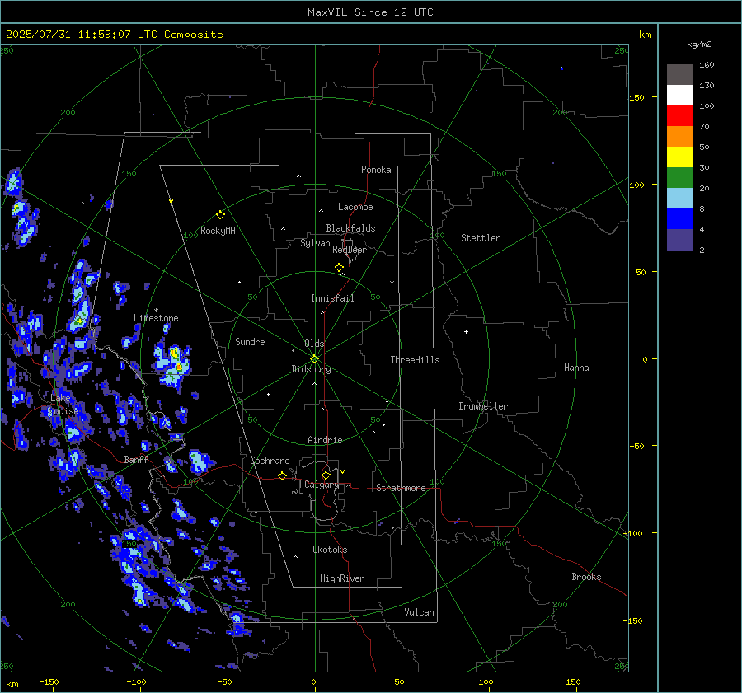This screenshot has height=693, width=742.
Task: Select the purple 2-4 legend color
Action: coord(679,240)
